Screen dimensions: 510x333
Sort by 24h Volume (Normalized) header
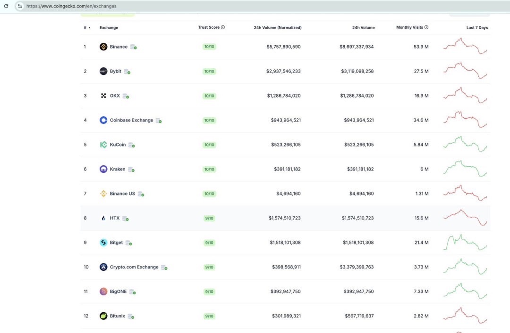278,28
